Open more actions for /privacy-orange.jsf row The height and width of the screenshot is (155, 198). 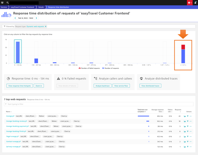coord(191,147)
